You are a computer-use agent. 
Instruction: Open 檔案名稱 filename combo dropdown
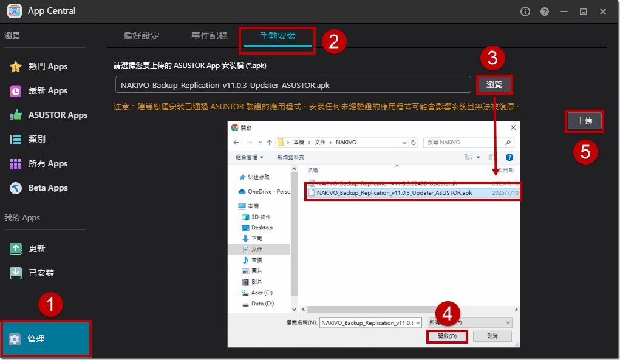pyautogui.click(x=418, y=323)
